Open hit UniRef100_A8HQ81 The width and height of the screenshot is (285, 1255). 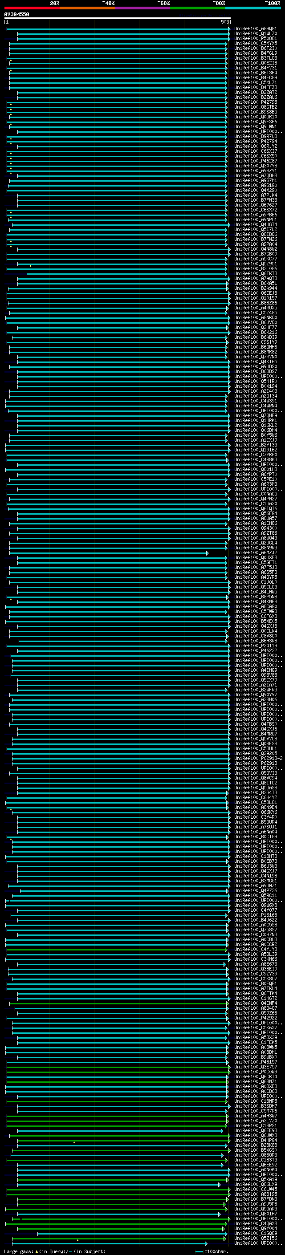tap(256, 29)
